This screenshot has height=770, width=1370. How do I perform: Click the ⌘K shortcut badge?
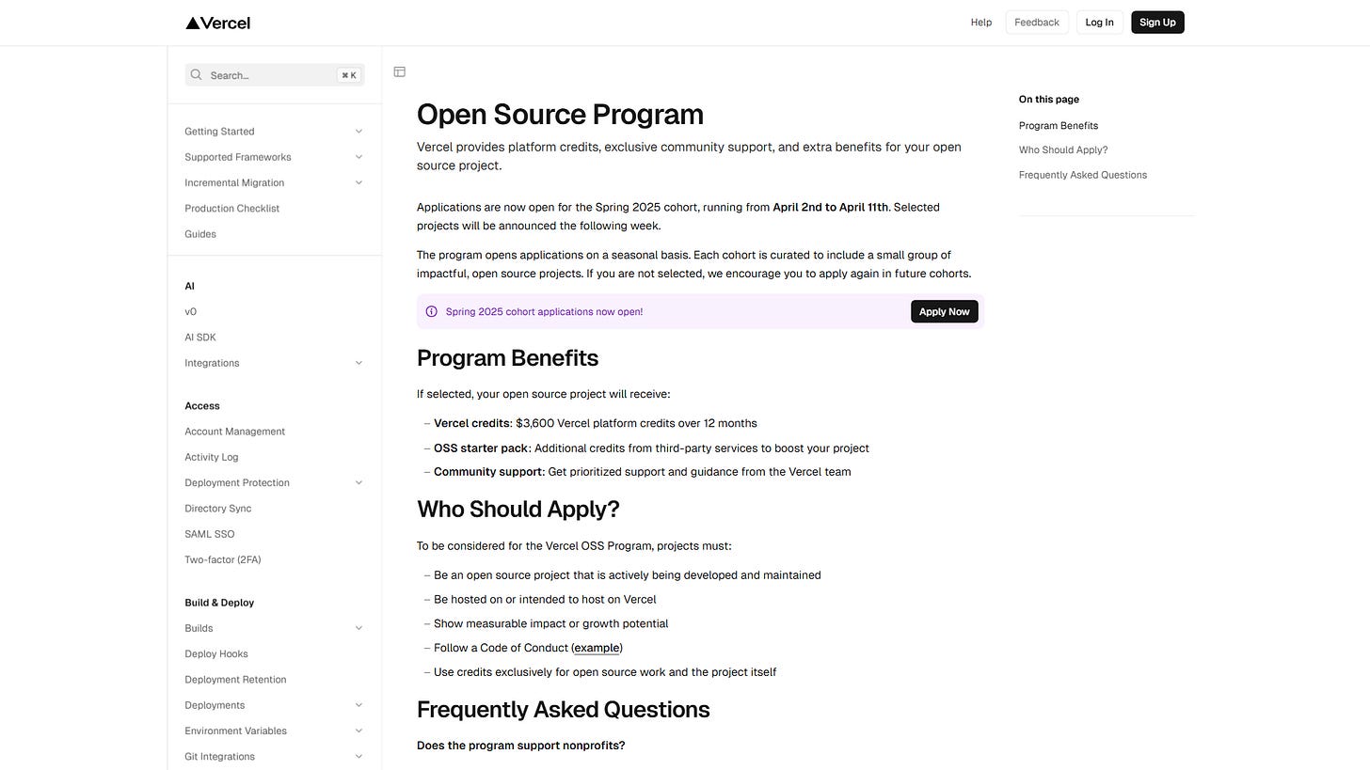tap(349, 75)
